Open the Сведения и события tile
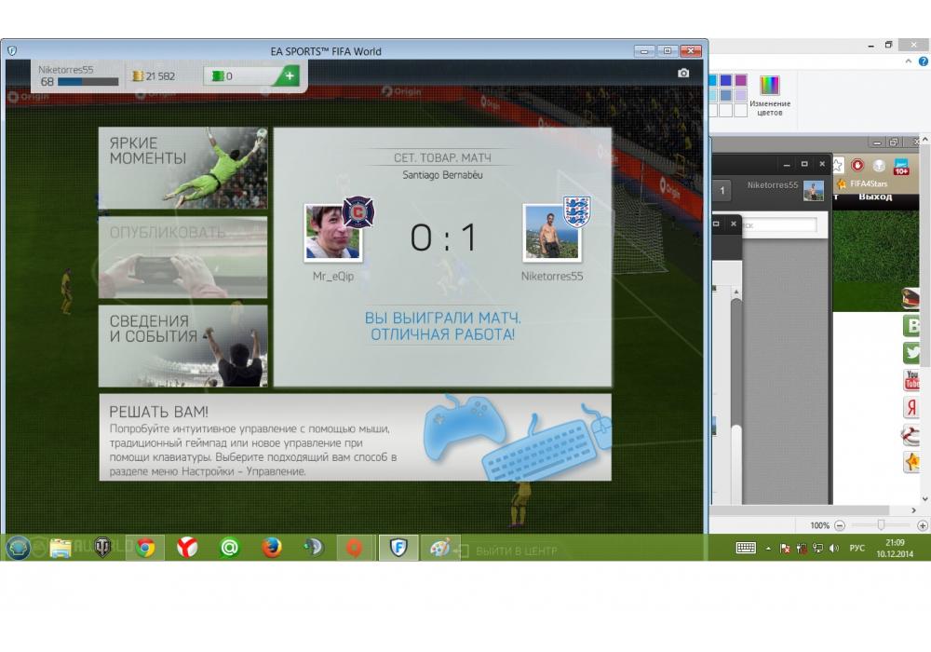Screen dimensions: 931x652 tap(182, 346)
